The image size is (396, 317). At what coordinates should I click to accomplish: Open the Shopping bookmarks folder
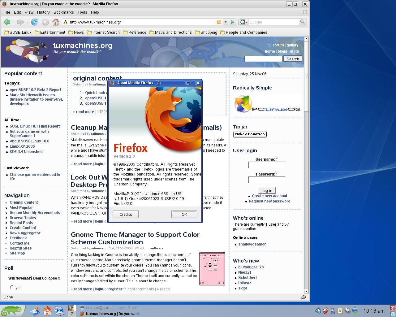(x=206, y=32)
